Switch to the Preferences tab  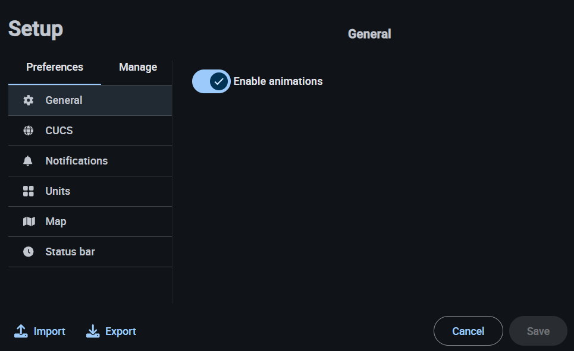point(55,67)
